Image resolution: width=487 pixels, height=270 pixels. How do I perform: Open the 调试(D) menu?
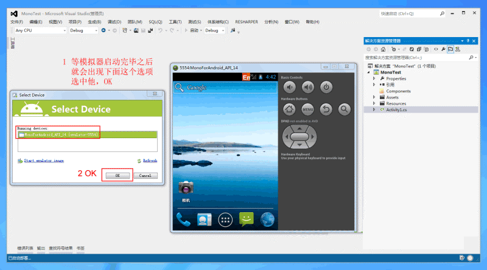coord(114,22)
